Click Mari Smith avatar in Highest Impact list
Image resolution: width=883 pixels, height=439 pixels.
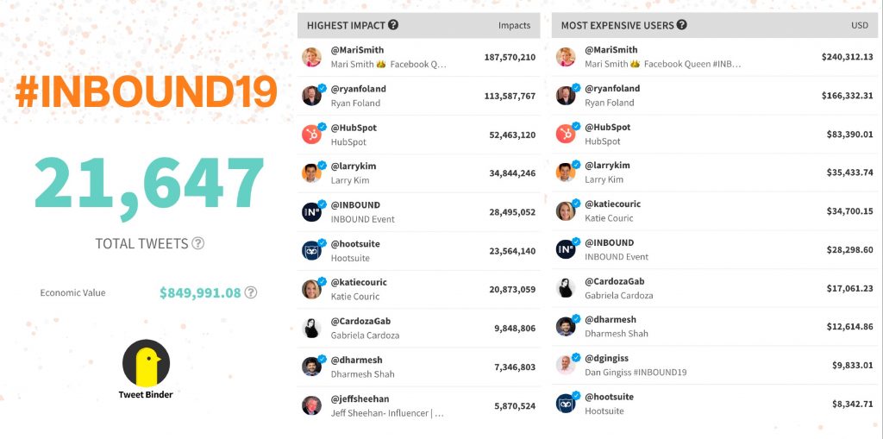(x=312, y=57)
